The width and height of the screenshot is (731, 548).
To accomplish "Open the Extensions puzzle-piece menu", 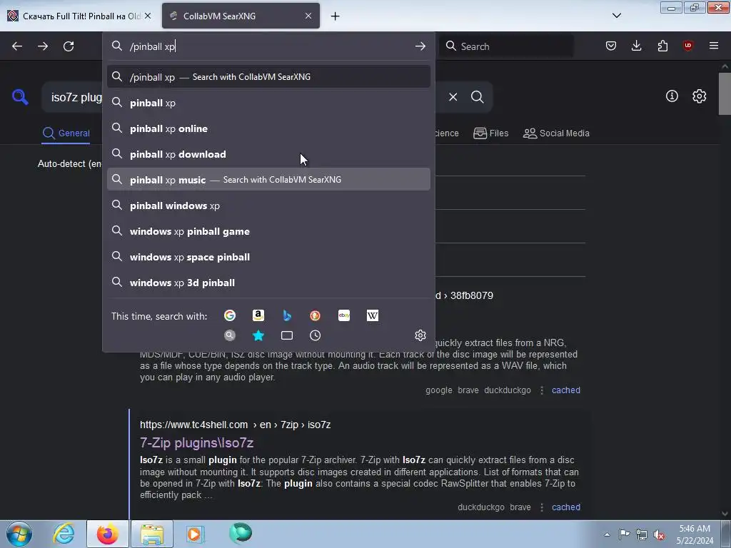I will tap(662, 46).
